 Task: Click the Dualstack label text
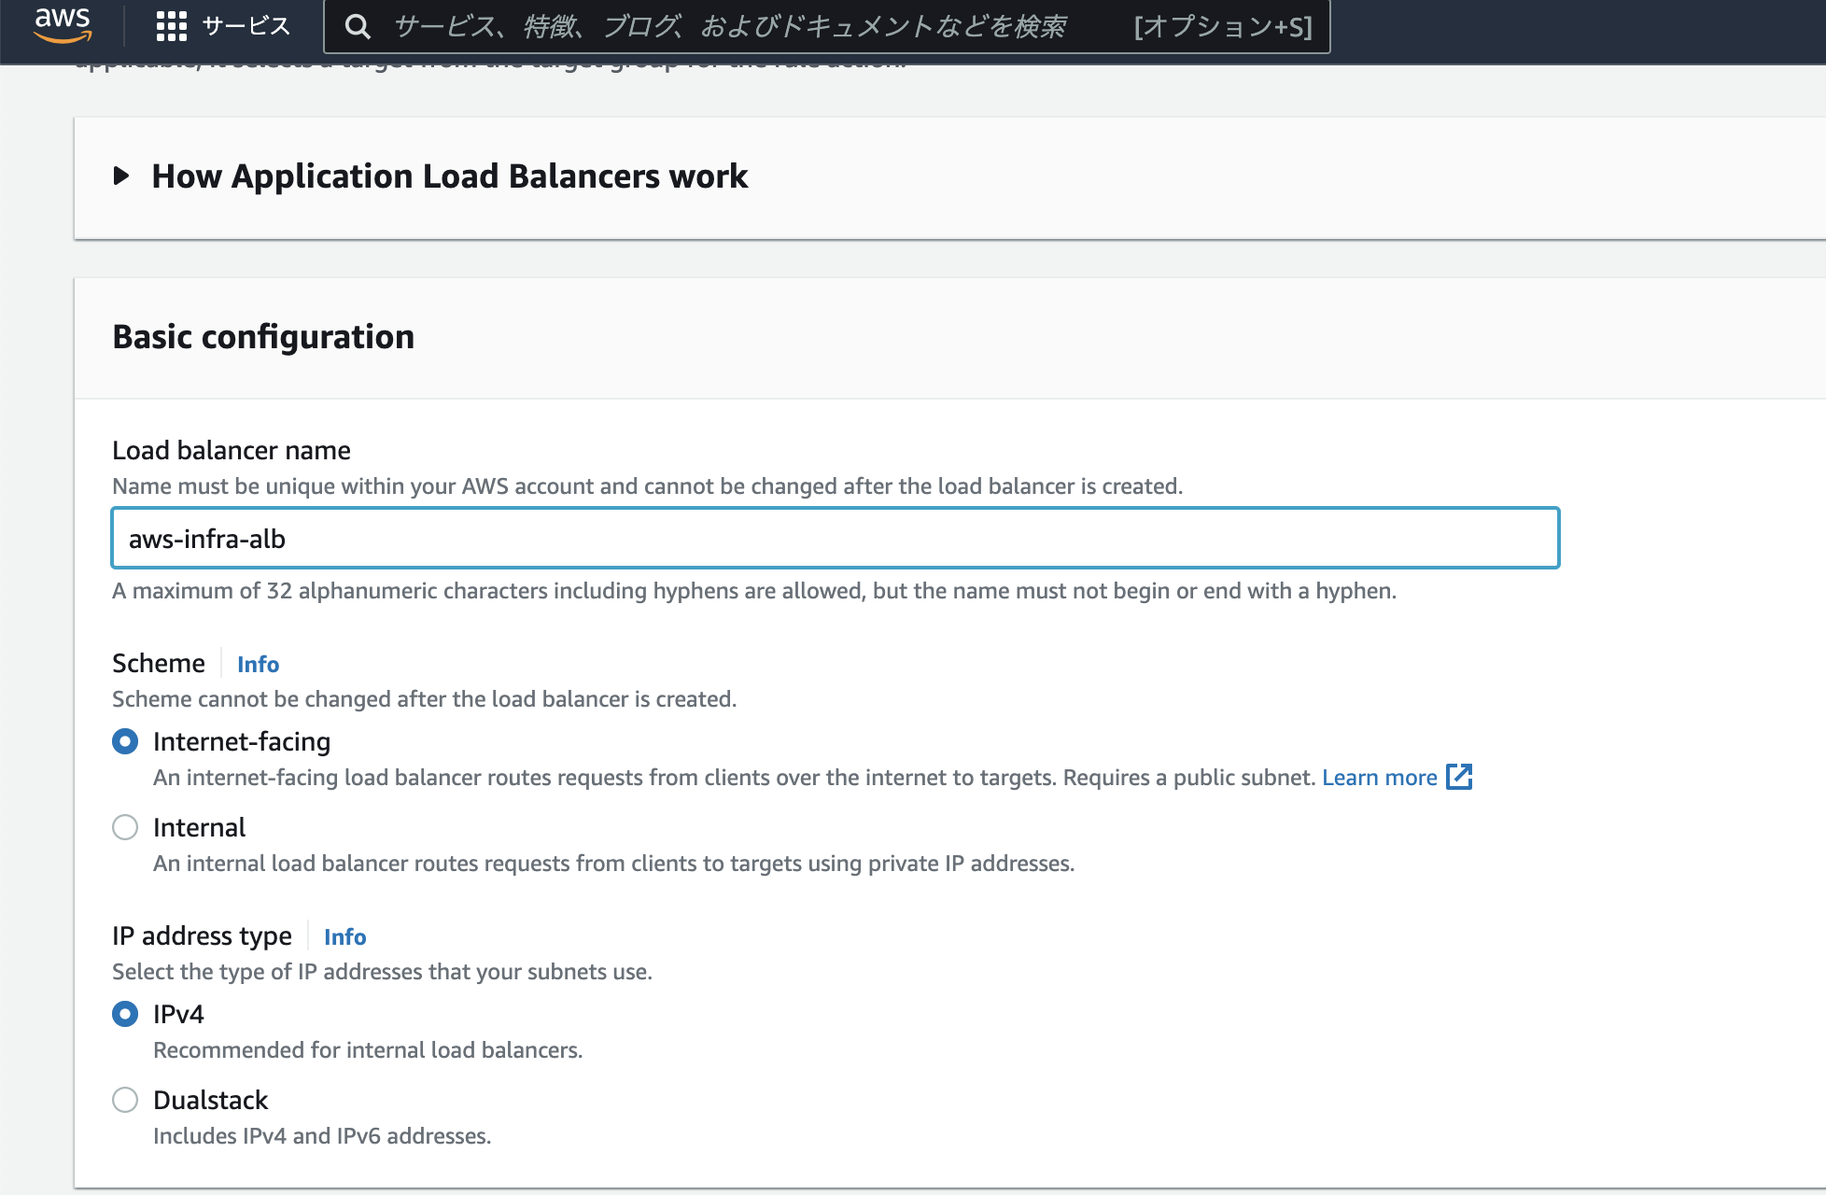tap(210, 1100)
